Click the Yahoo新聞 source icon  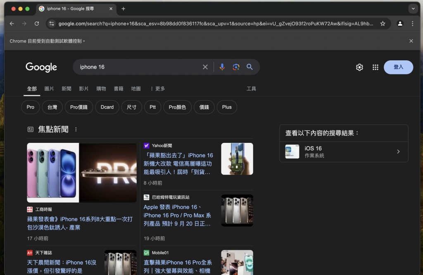point(147,146)
